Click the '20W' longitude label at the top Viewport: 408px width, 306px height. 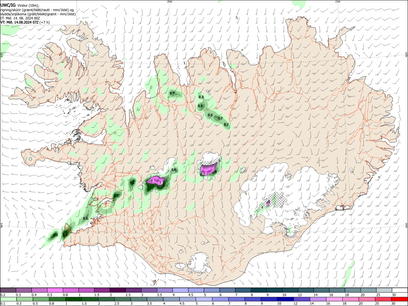(170, 2)
